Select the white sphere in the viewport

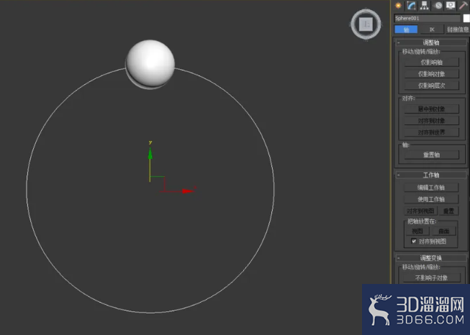[x=150, y=63]
